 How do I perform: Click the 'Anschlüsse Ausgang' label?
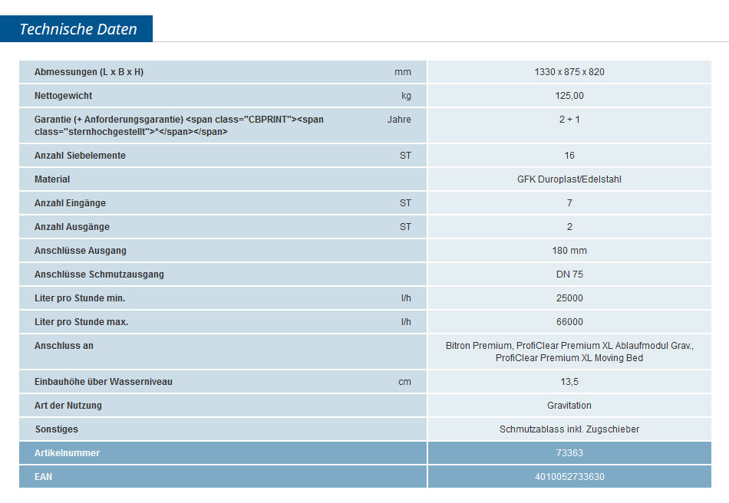point(81,250)
